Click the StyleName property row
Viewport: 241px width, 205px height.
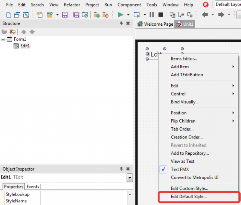[x=66, y=201]
